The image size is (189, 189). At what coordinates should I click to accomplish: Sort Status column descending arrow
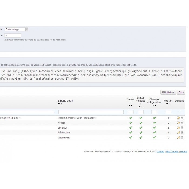[x=129, y=105]
